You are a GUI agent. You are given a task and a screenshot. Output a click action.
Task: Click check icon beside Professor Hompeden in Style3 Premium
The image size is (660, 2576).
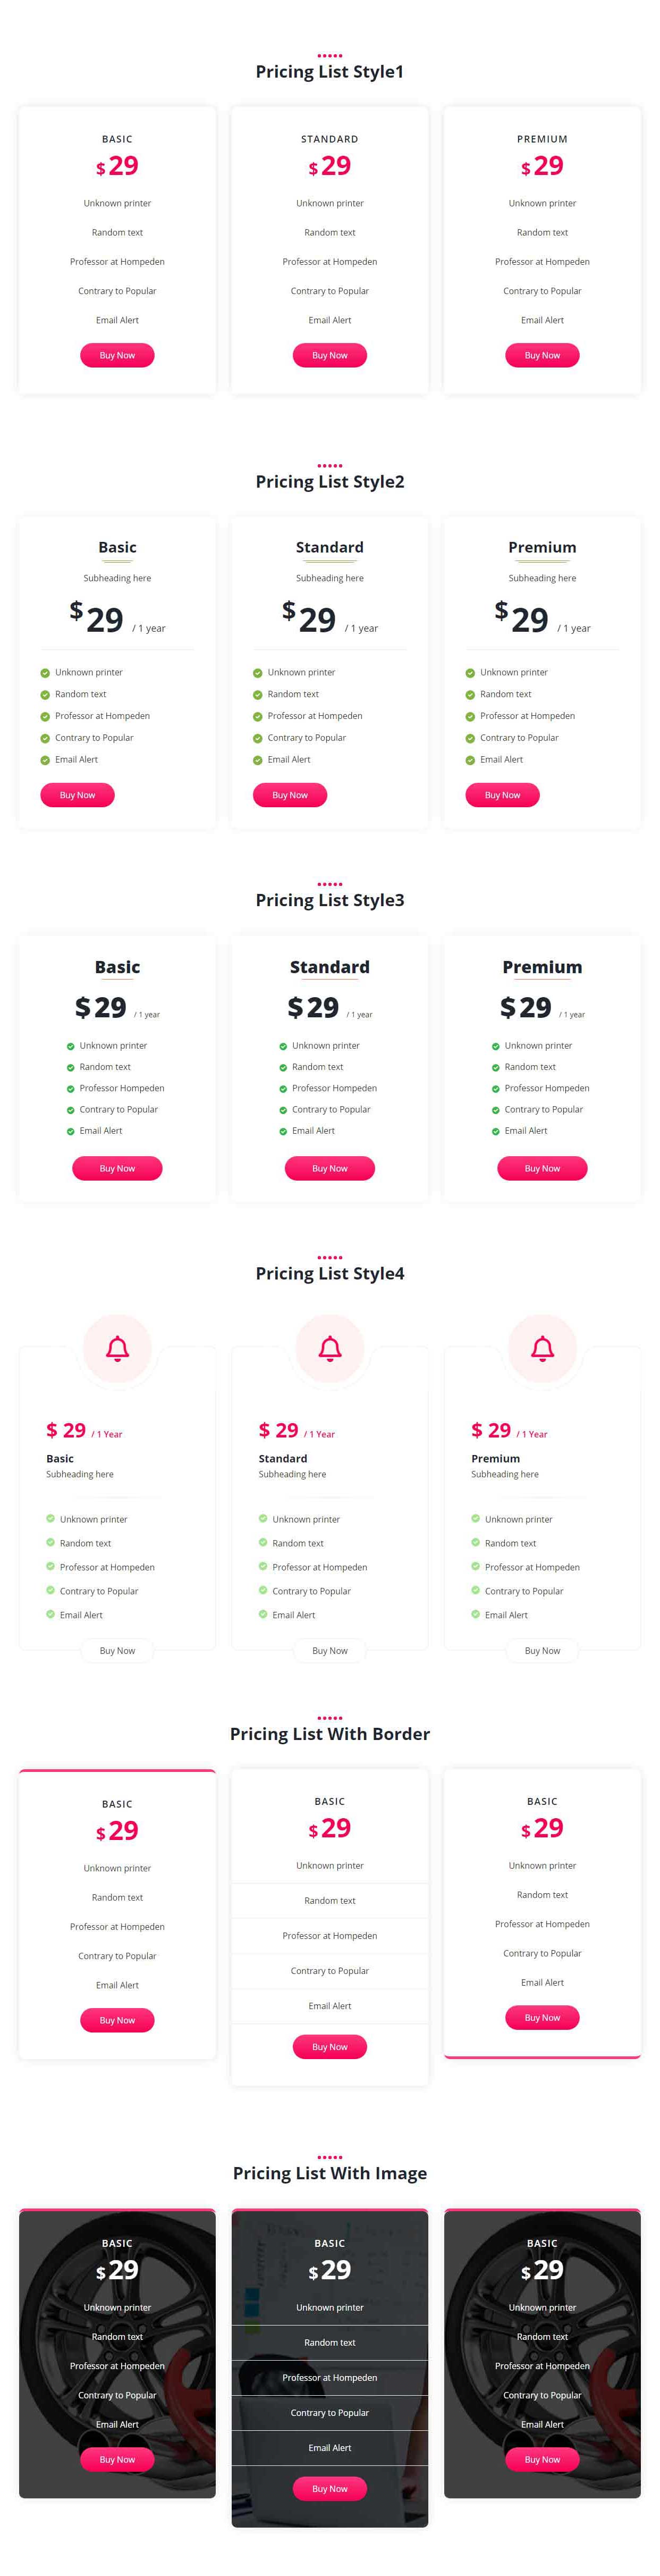point(496,1088)
